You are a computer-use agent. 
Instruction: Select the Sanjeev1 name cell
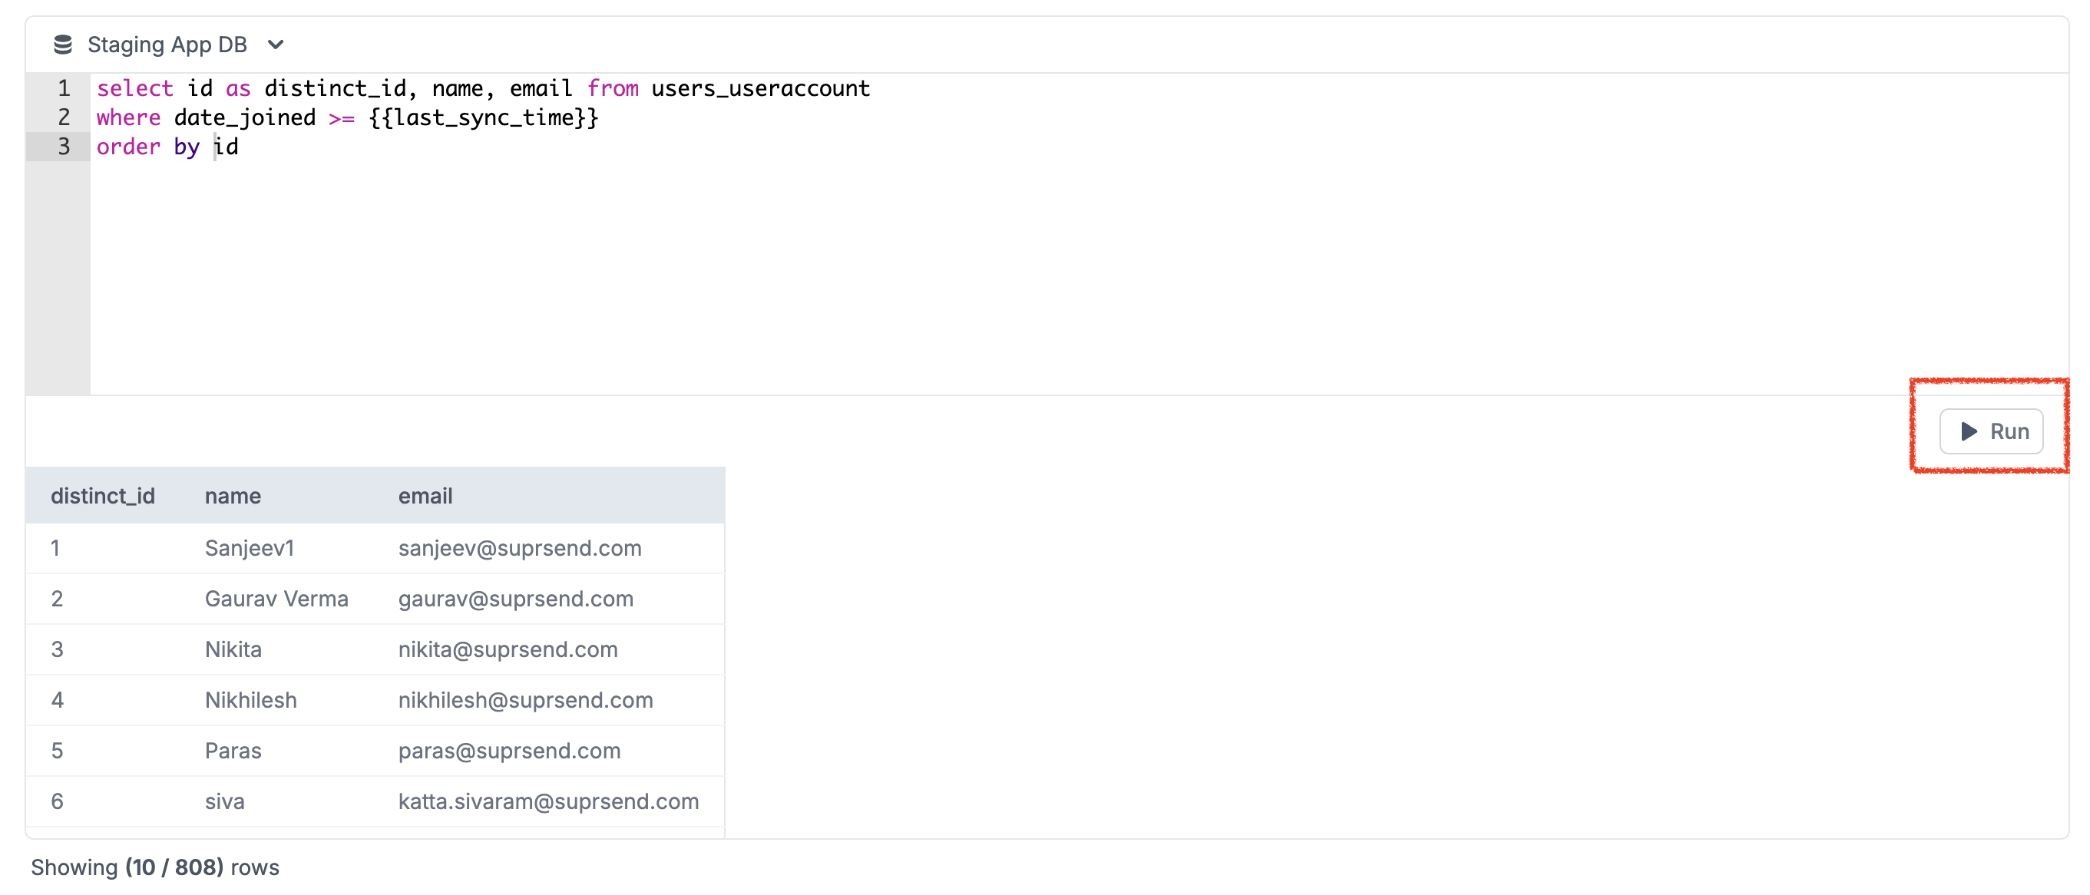pos(249,549)
